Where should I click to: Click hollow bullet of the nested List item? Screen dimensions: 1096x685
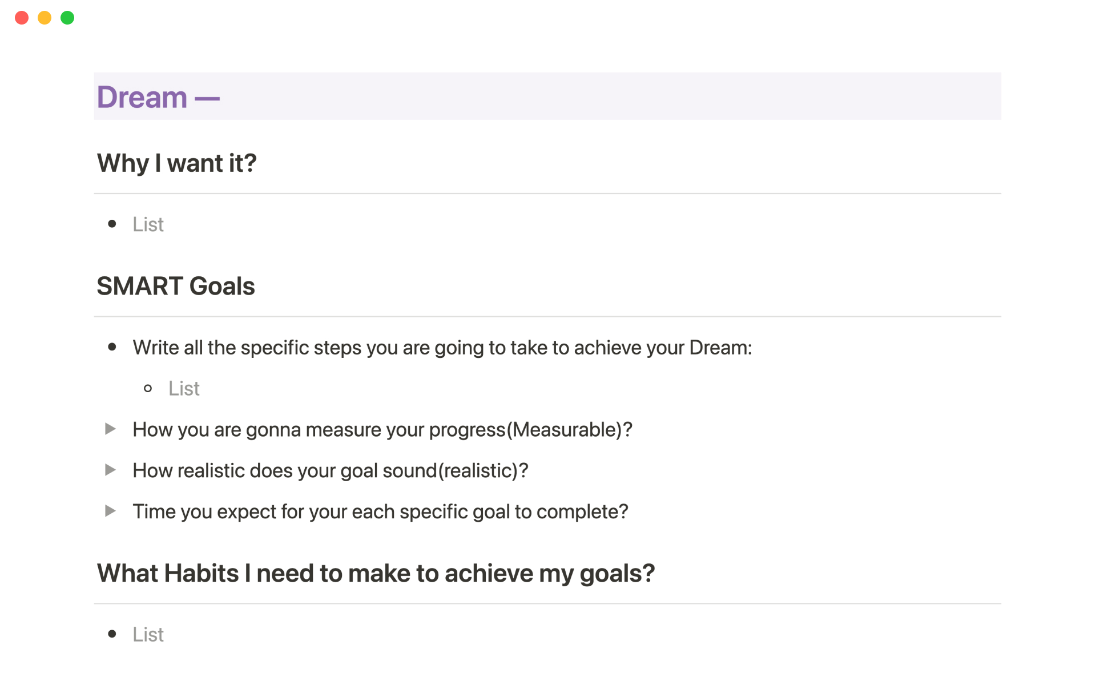148,389
